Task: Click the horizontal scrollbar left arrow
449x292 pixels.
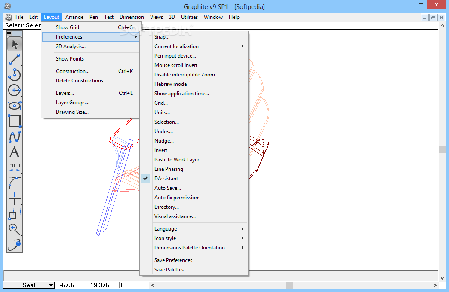Action: point(153,285)
